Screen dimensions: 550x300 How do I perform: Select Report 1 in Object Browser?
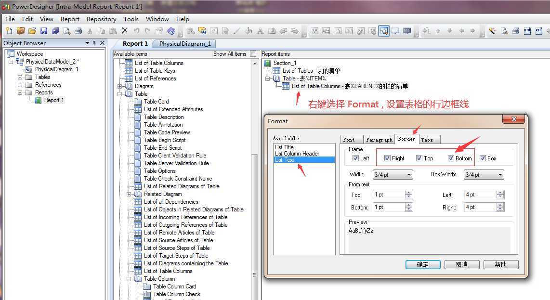(x=54, y=100)
